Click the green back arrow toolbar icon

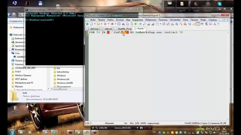(x=136, y=24)
